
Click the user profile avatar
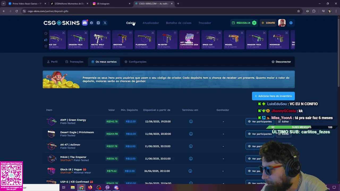coord(282,23)
